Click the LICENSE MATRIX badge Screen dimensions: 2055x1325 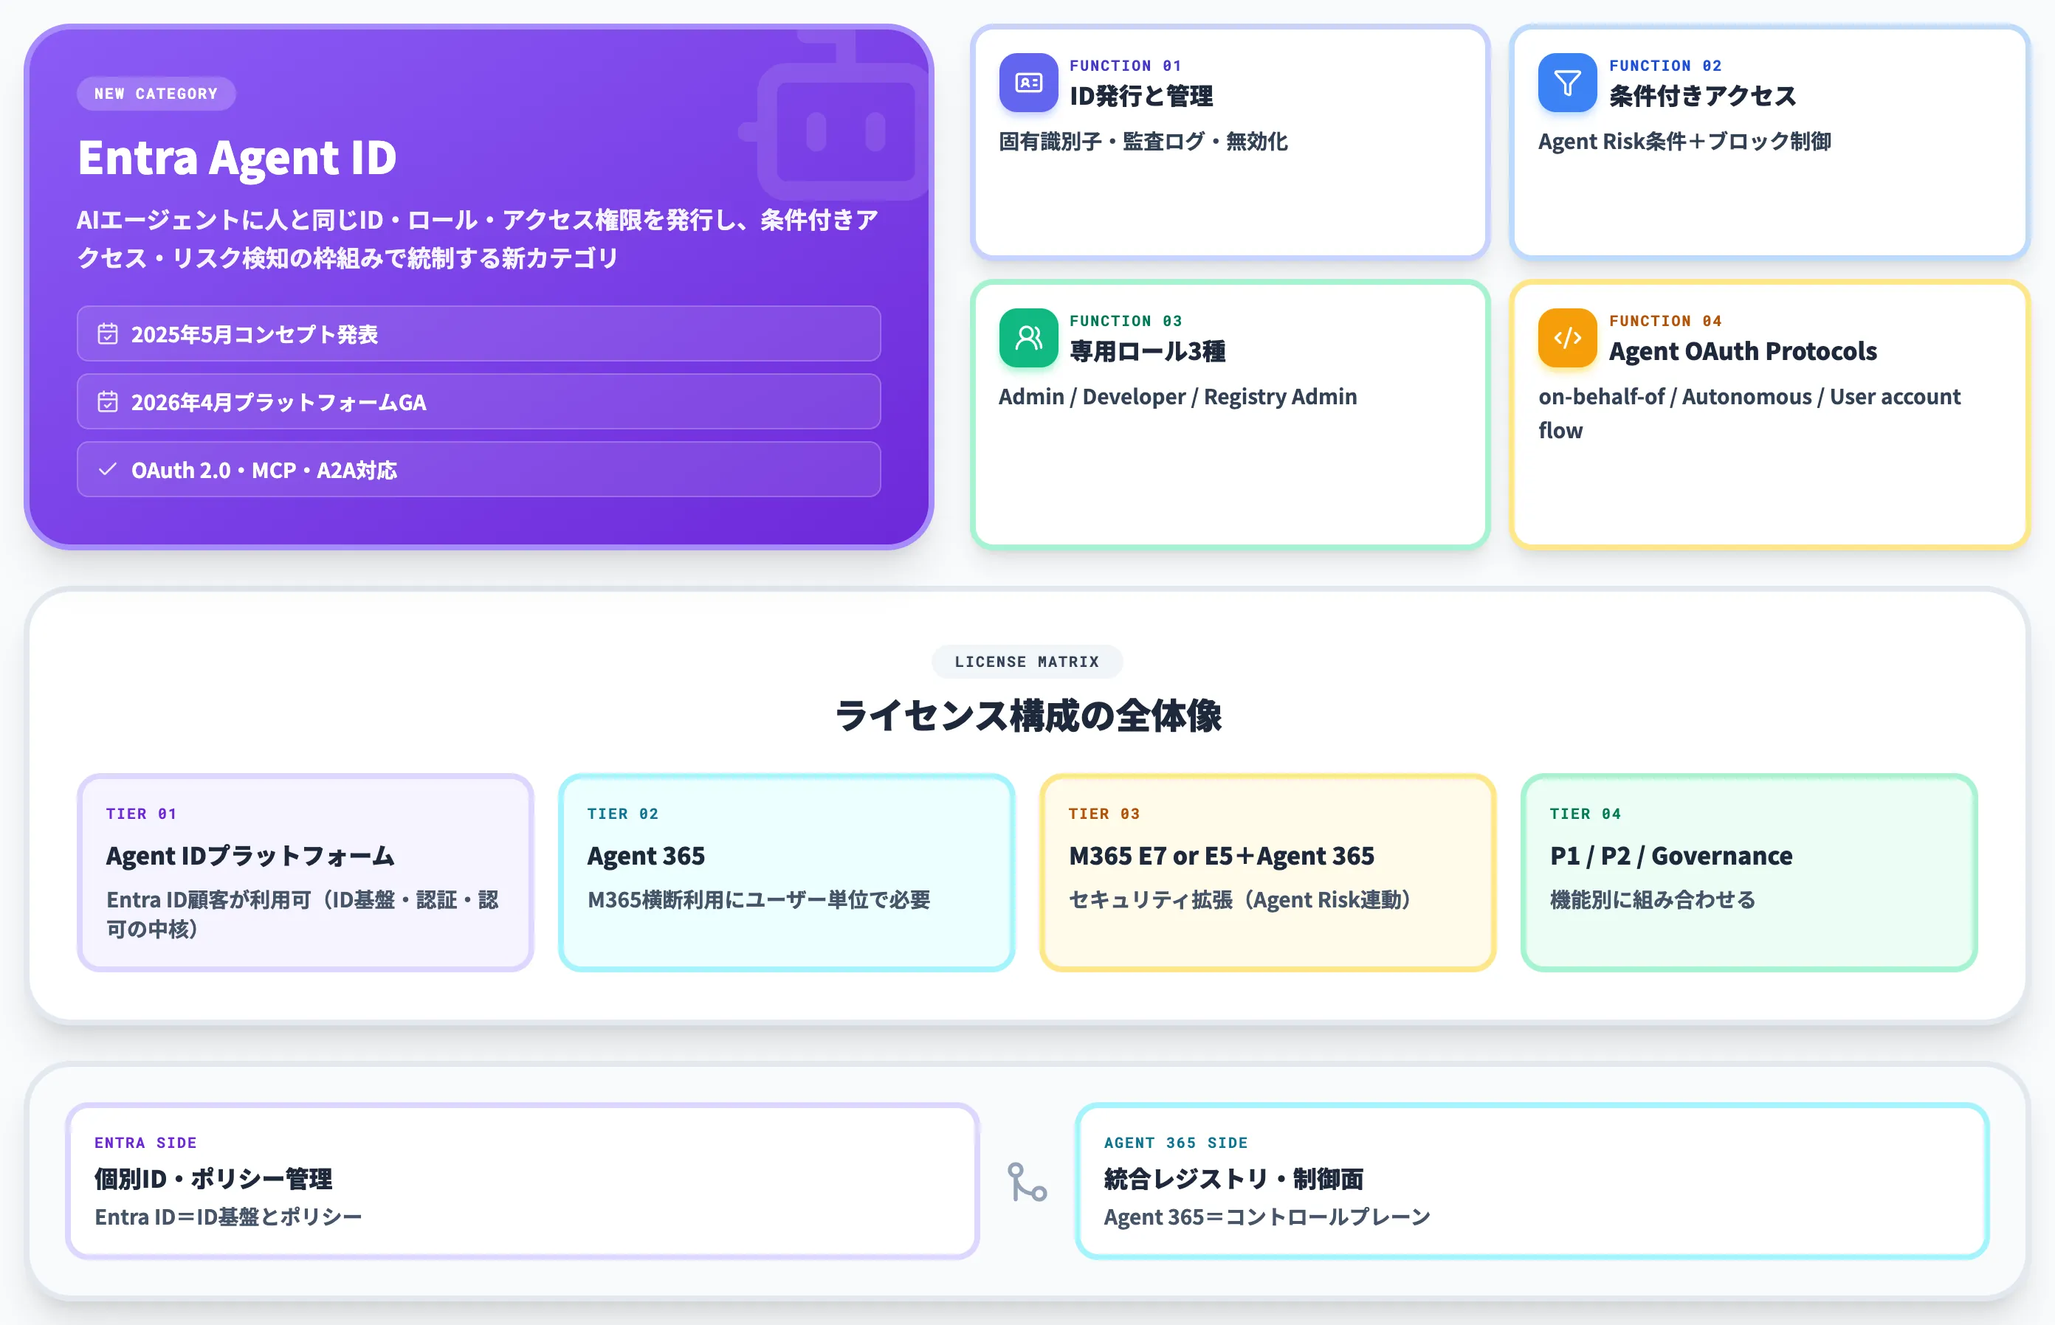[x=1027, y=662]
